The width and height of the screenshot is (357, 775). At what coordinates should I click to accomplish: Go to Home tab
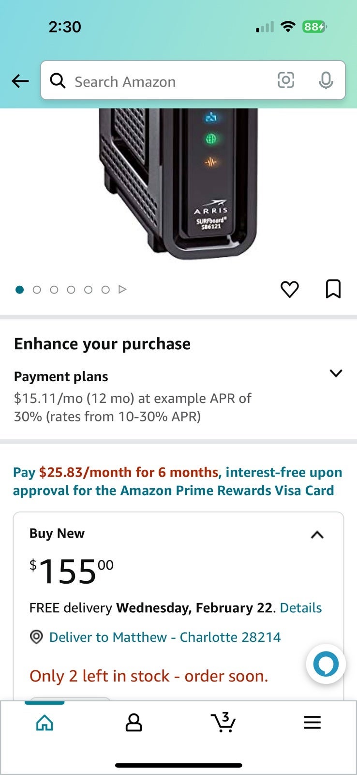coord(45,723)
